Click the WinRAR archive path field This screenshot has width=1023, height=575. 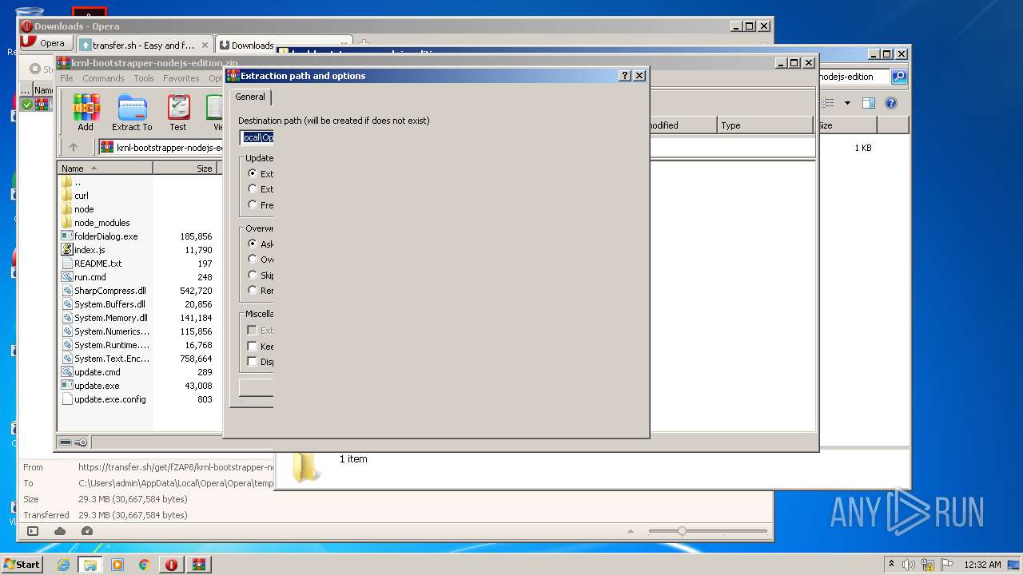(x=160, y=147)
